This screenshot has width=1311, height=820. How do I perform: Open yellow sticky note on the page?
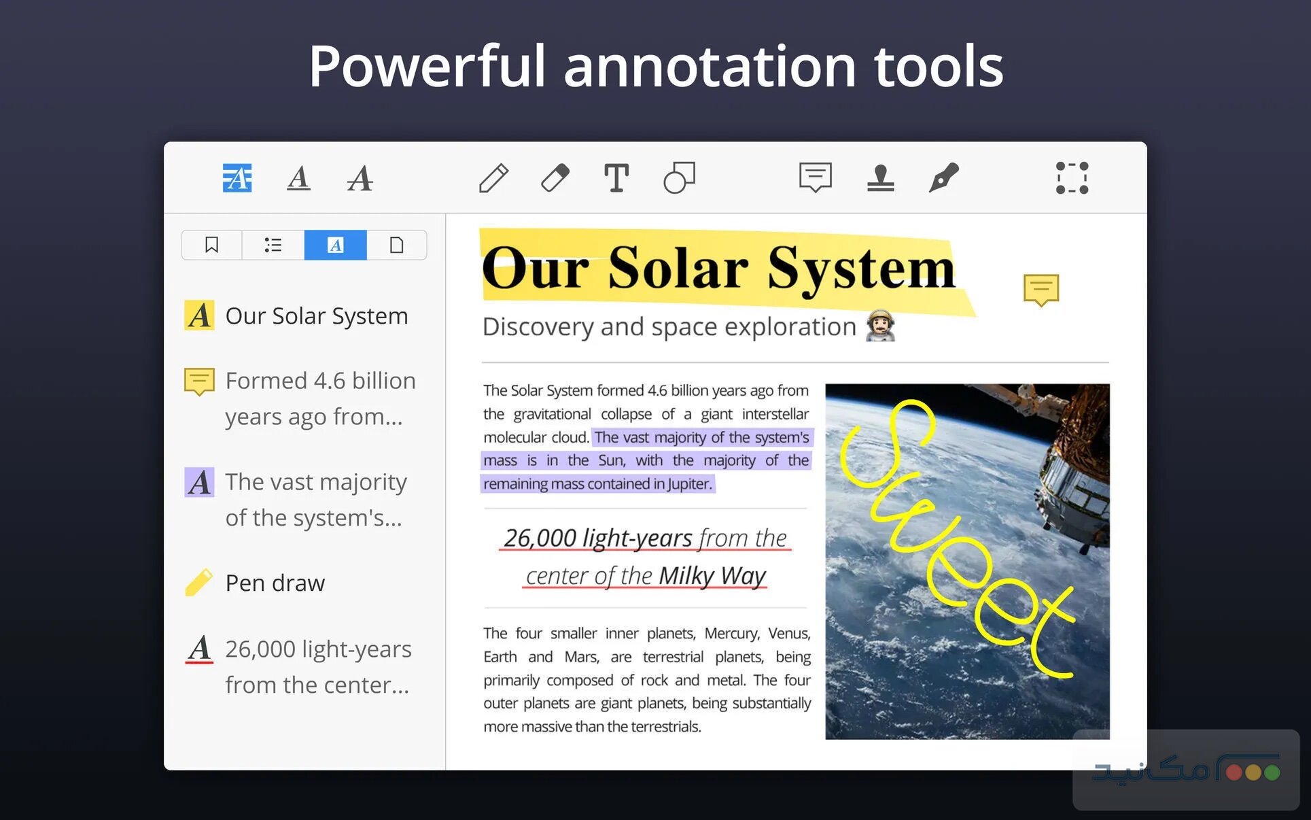pyautogui.click(x=1041, y=290)
